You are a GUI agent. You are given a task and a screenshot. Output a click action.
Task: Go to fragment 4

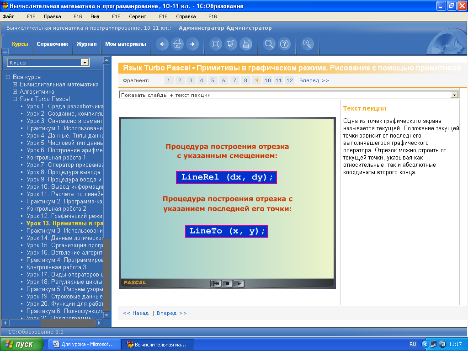202,80
